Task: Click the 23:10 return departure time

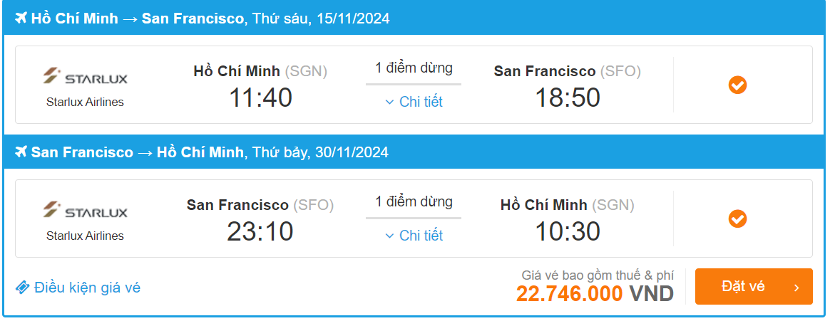Action: click(260, 231)
